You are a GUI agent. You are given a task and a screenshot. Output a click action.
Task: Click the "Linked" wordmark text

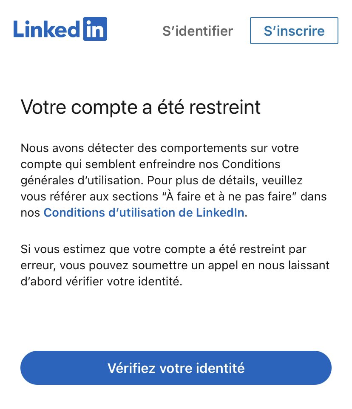(47, 30)
